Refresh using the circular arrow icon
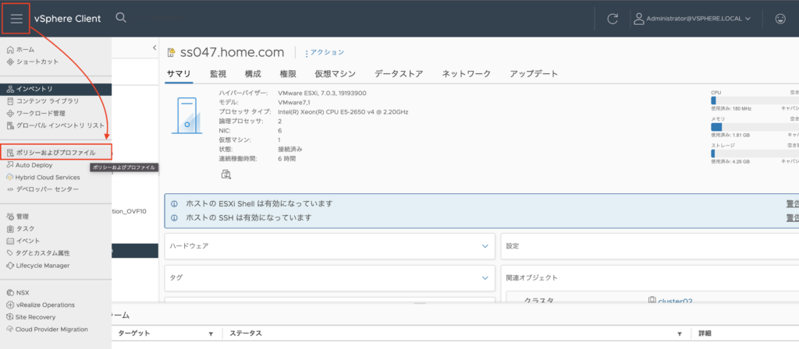 [613, 19]
